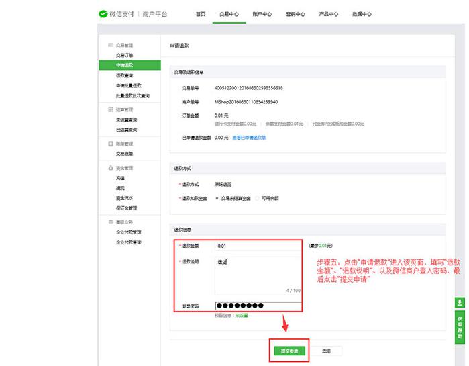This screenshot has height=366, width=469.
Task: Open the 查看已申请退款单 link
Action: [249, 138]
